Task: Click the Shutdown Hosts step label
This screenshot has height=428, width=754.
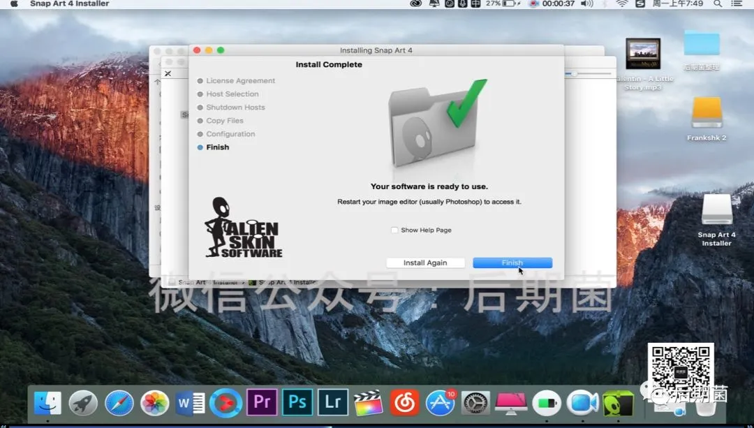Action: [x=236, y=108]
